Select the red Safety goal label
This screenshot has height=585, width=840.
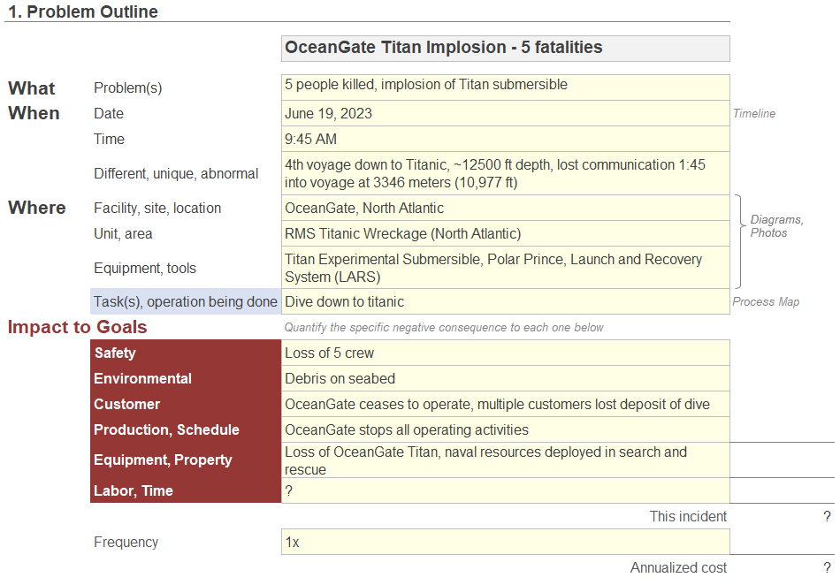(x=186, y=353)
